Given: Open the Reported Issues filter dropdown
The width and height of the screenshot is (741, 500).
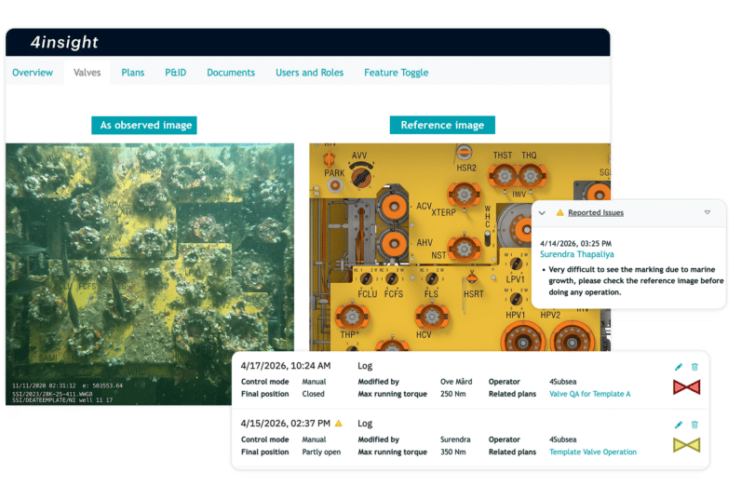Looking at the screenshot, I should click(707, 212).
